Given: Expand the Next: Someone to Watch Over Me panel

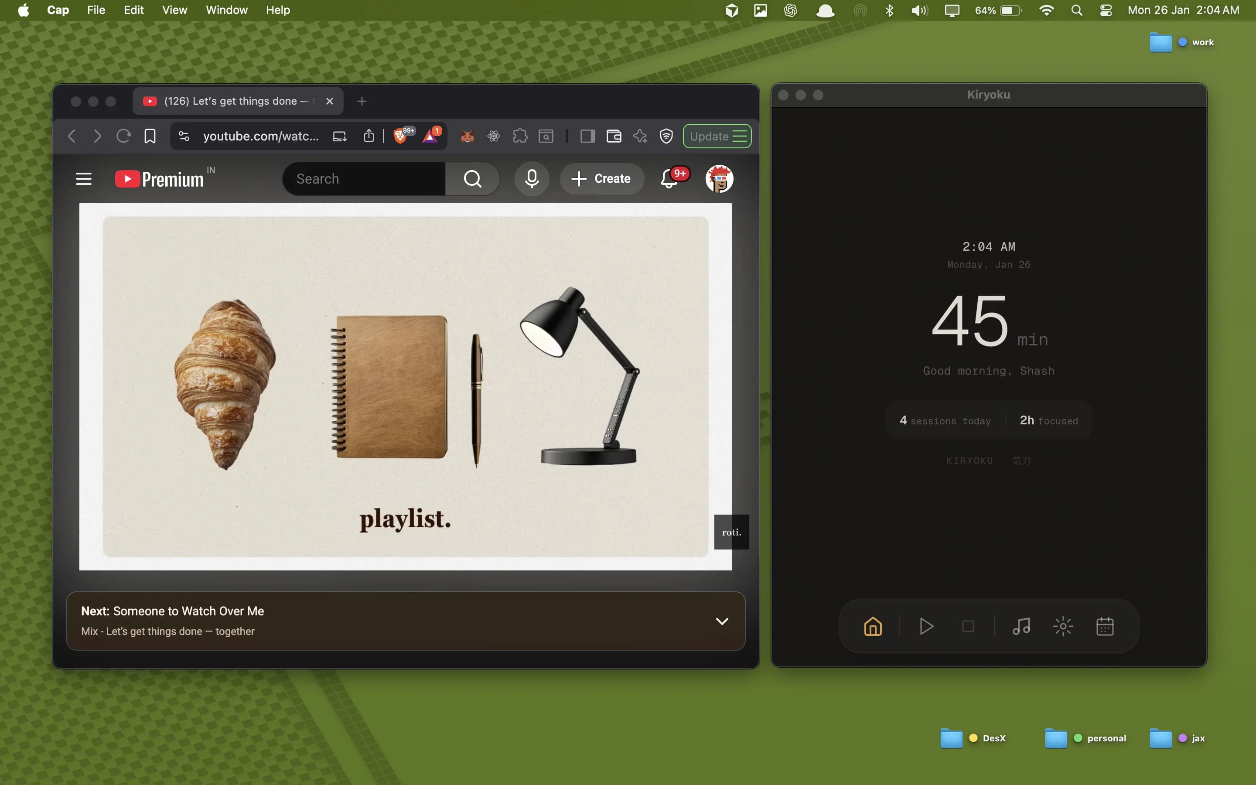Looking at the screenshot, I should (x=721, y=621).
